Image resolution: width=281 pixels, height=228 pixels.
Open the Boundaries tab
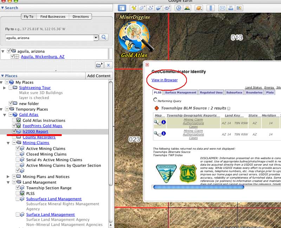click(254, 92)
